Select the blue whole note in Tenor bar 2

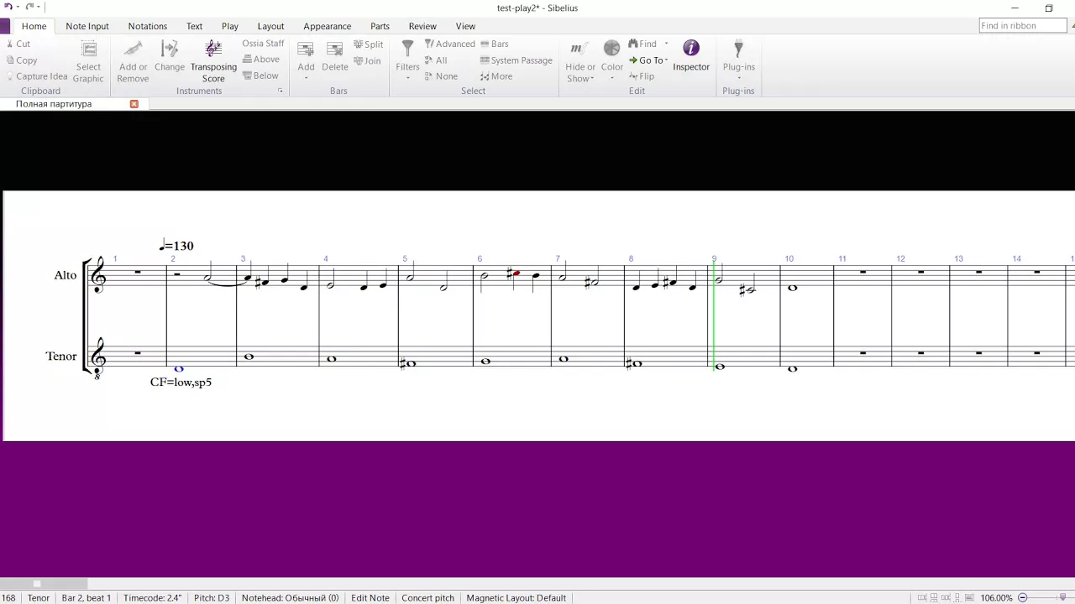pyautogui.click(x=178, y=369)
